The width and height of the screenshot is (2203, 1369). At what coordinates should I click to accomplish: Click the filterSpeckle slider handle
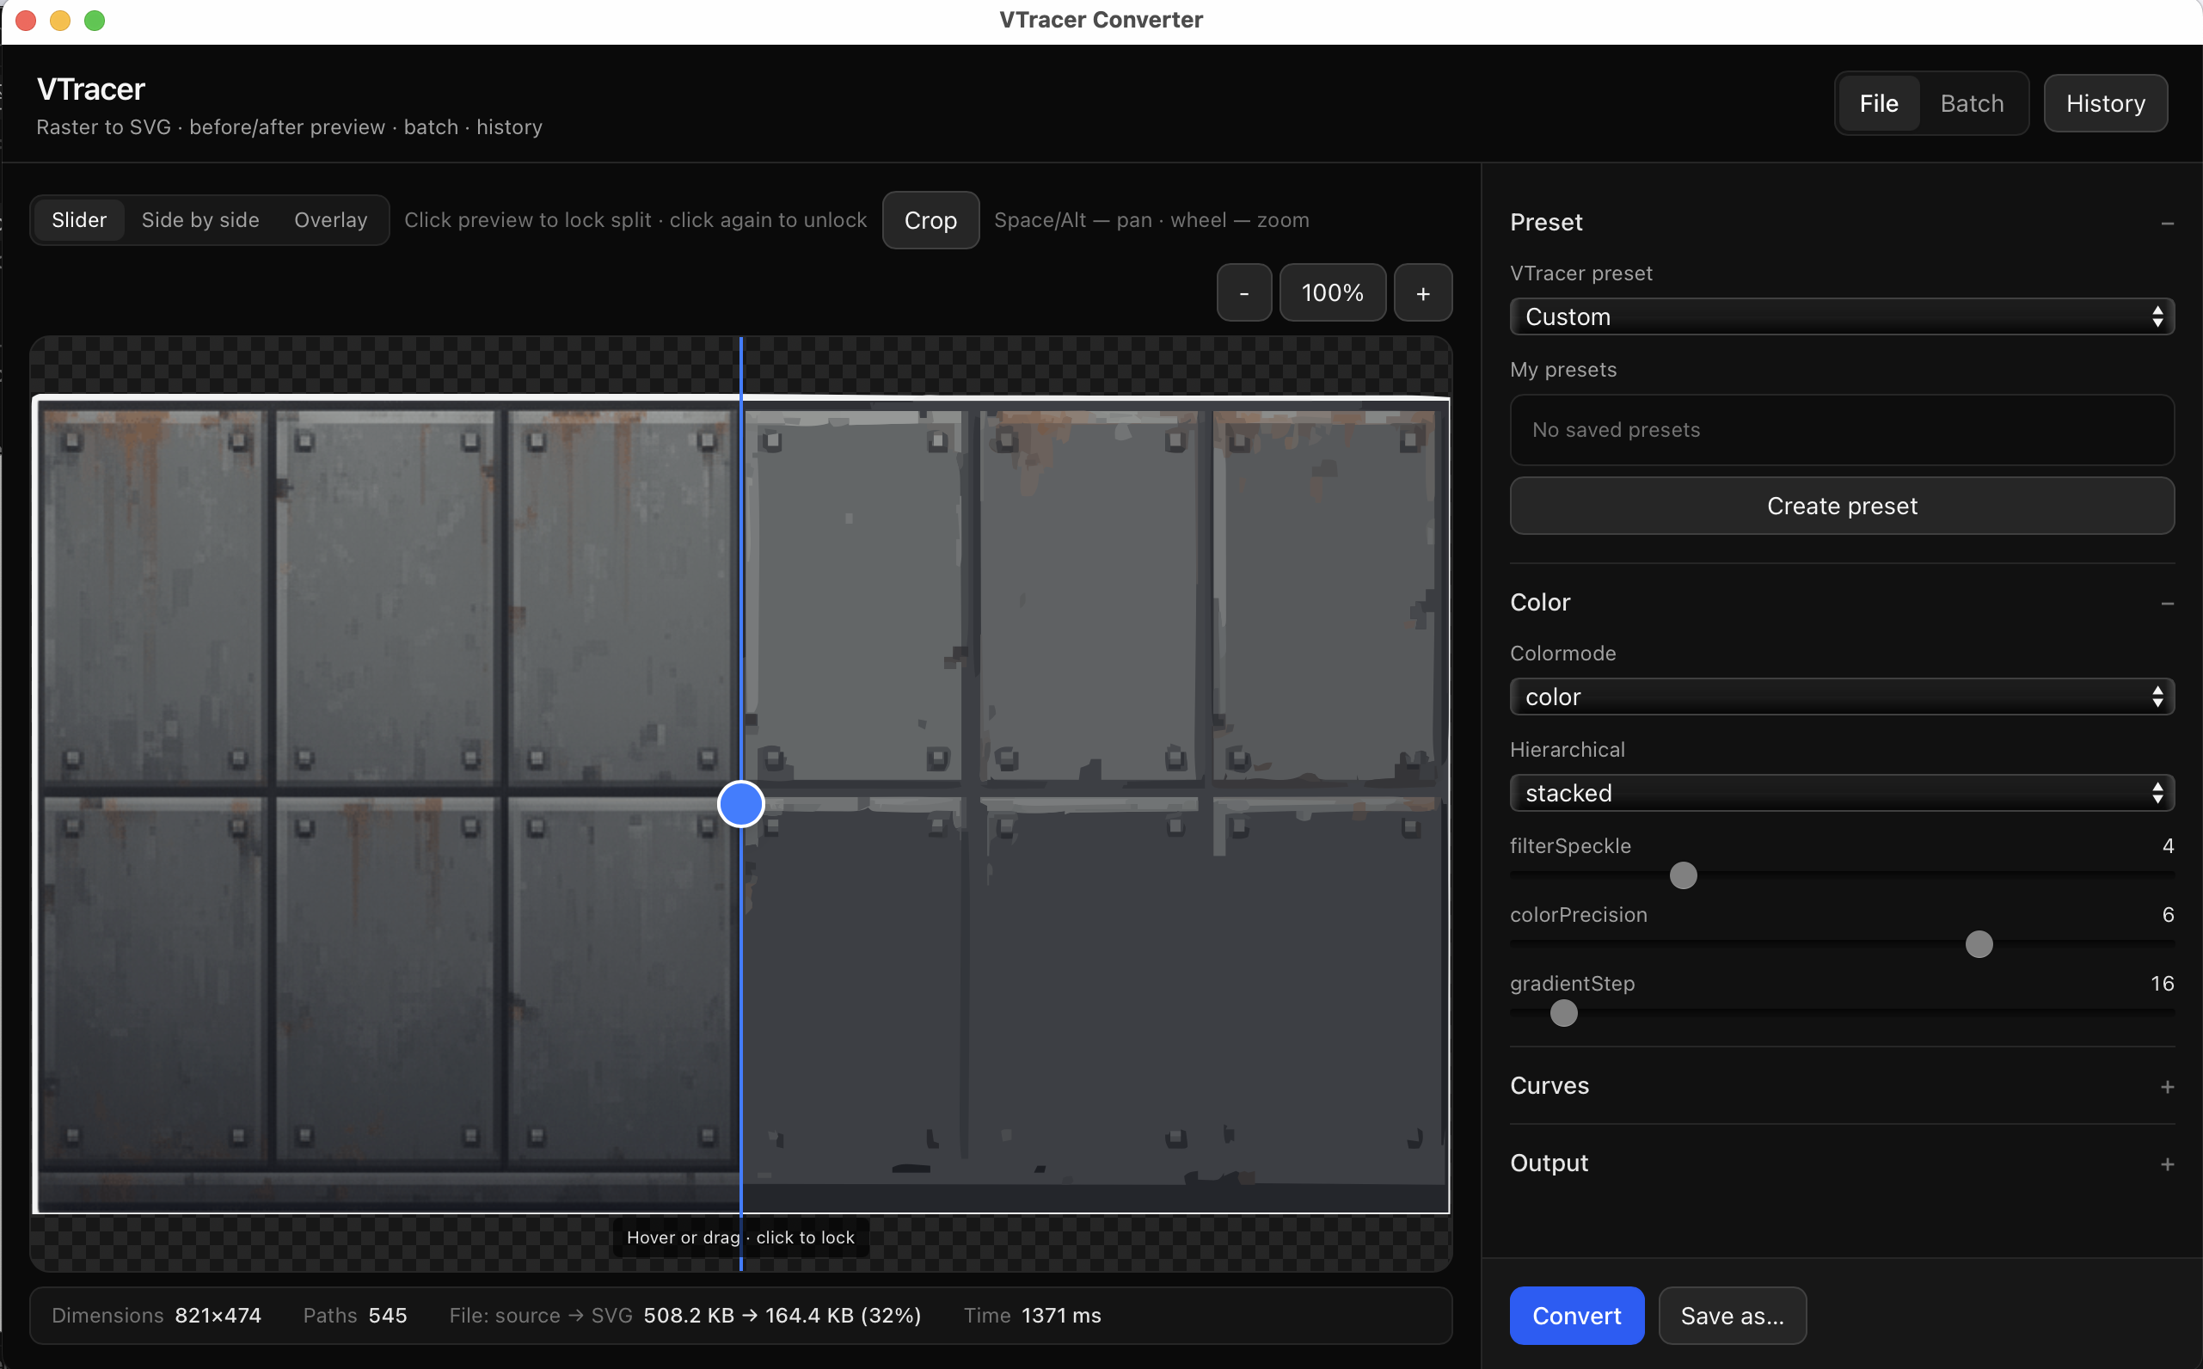coord(1683,875)
